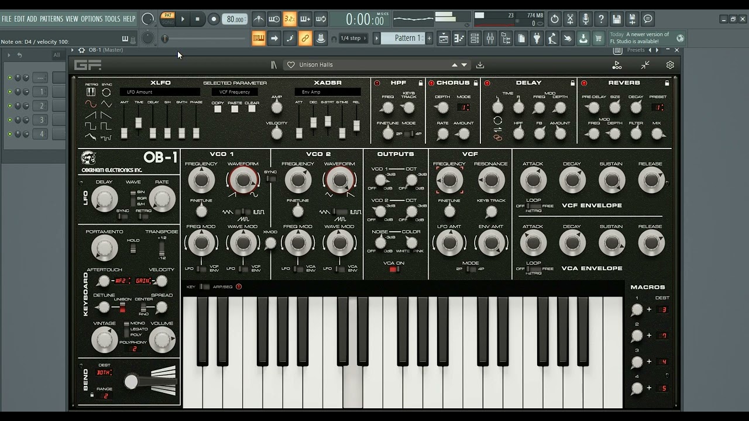749x421 pixels.
Task: Toggle the ARP/SEQ power button
Action: [239, 287]
